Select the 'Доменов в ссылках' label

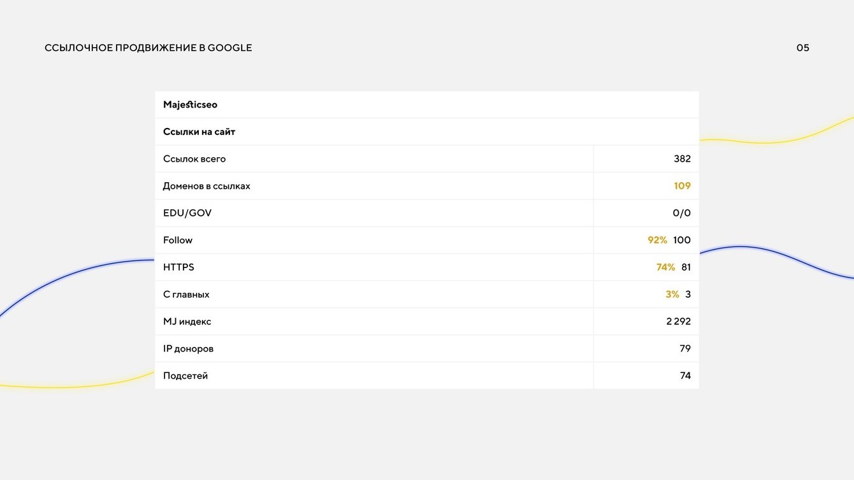pyautogui.click(x=206, y=186)
